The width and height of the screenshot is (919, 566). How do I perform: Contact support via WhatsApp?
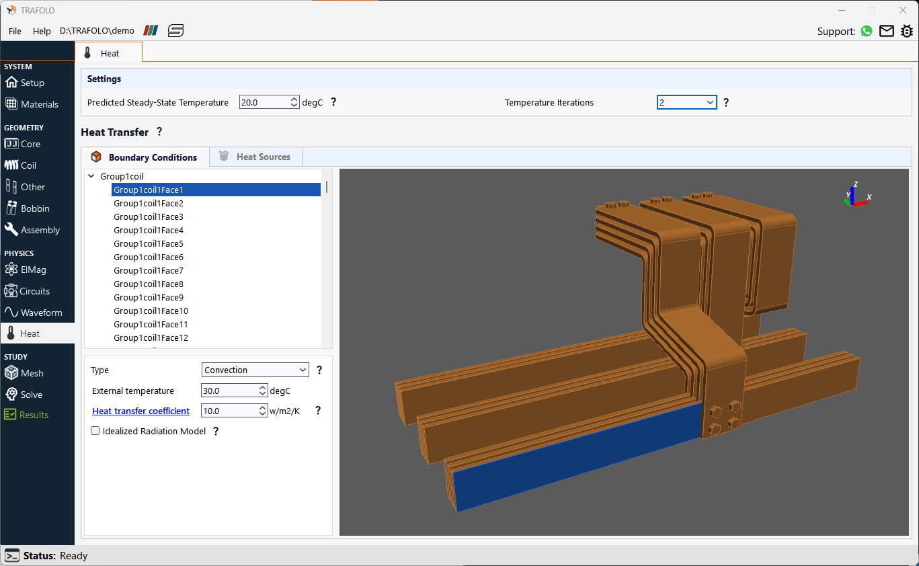866,31
